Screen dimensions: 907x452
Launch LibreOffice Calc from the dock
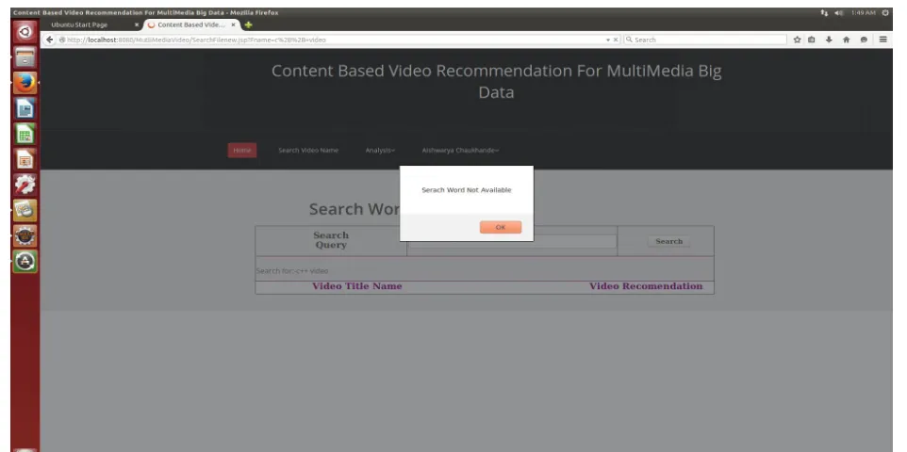25,134
